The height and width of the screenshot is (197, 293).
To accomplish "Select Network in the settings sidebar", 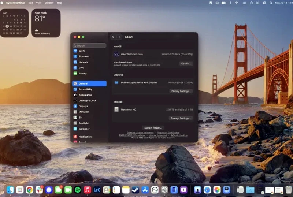I will tap(89, 62).
